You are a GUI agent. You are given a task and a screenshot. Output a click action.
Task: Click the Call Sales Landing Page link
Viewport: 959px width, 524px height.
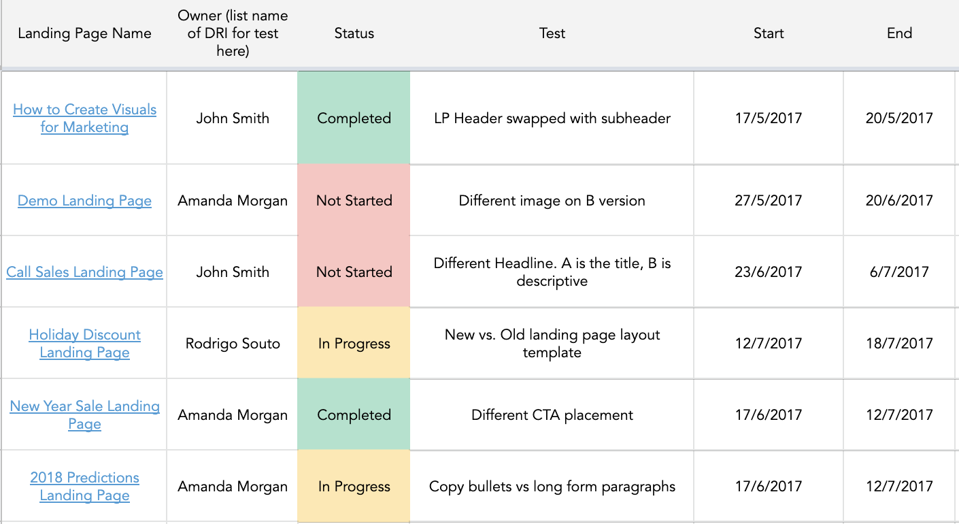tap(84, 272)
